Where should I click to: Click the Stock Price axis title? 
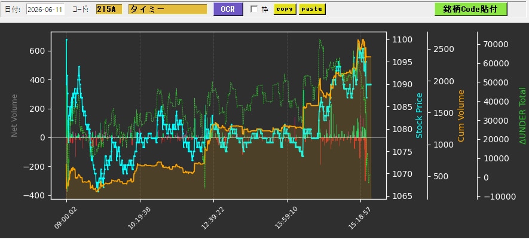419,116
